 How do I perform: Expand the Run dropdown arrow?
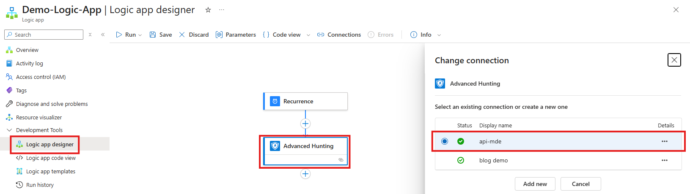[140, 35]
